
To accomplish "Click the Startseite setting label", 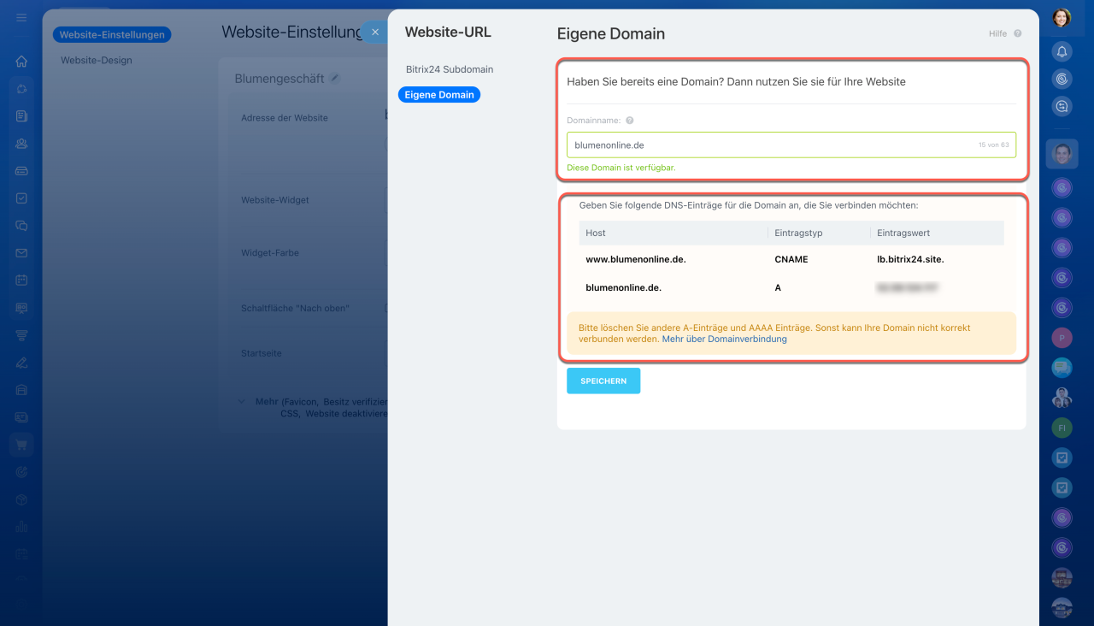I will 262,353.
